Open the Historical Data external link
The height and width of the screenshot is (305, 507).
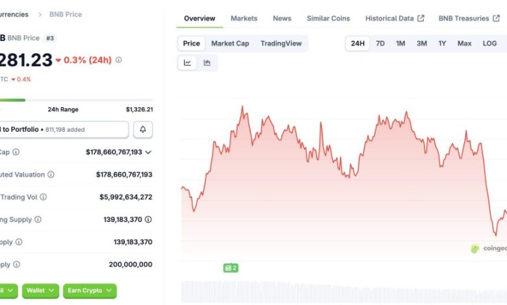[x=395, y=18]
